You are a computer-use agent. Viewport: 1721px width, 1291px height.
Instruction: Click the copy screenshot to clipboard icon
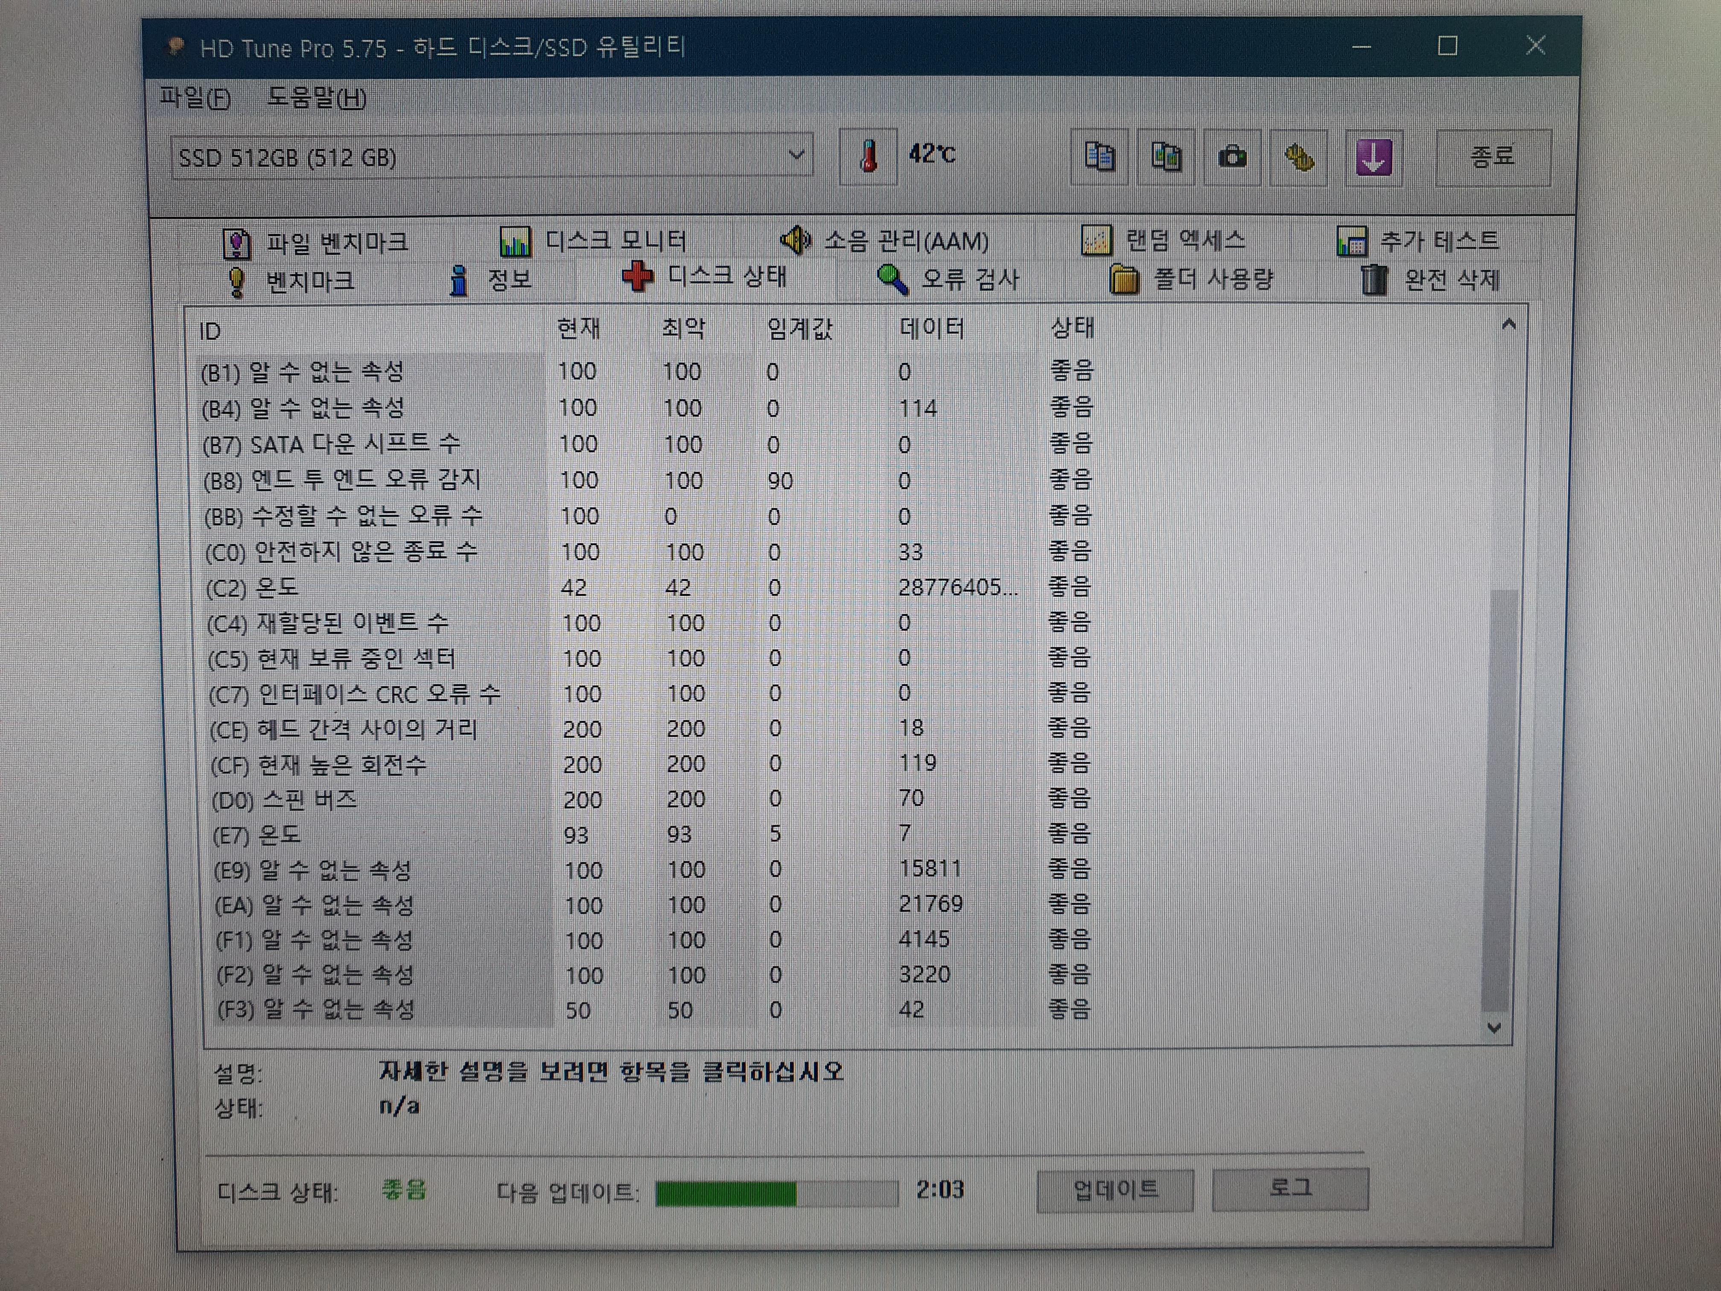click(1166, 157)
